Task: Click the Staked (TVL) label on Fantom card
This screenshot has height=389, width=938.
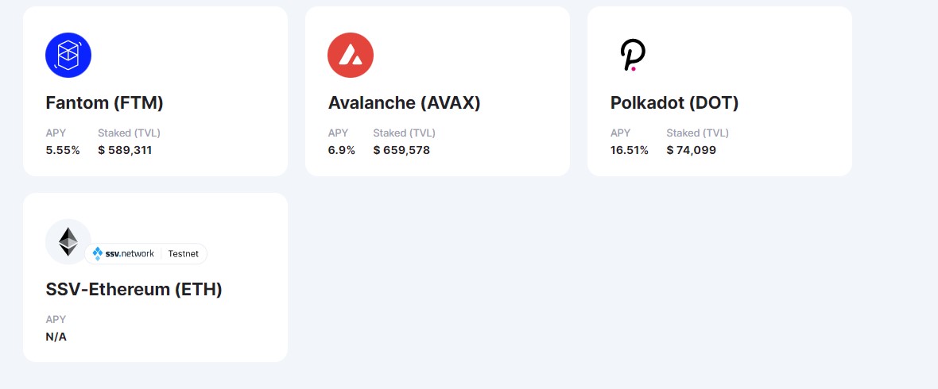Action: click(129, 133)
